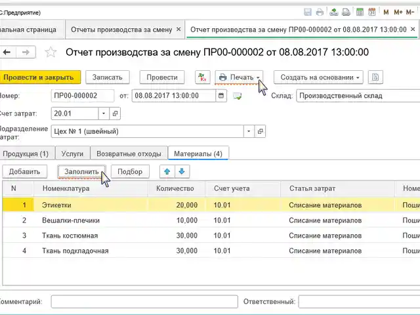Open the calendar icon showing 31
This screenshot has height=315, width=420.
coord(372,12)
